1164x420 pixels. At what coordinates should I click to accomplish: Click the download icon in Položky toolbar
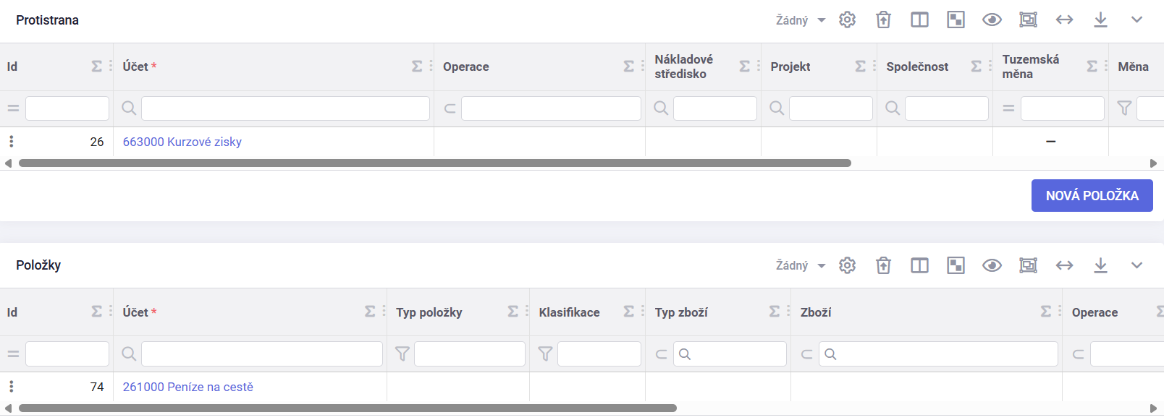click(x=1100, y=265)
